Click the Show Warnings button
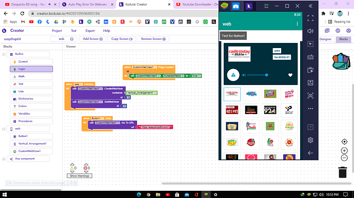The image size is (354, 198). pyautogui.click(x=80, y=175)
